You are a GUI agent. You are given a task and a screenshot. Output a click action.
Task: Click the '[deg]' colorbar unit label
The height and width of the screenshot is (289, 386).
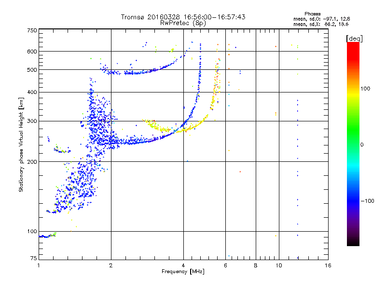tap(354, 39)
